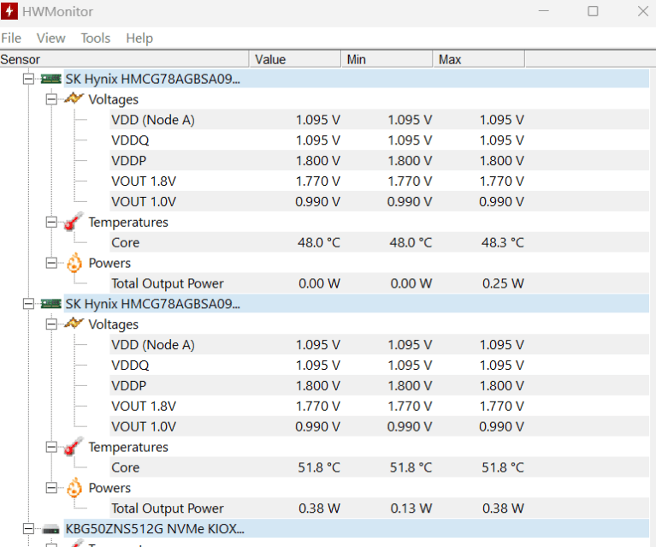Select VDD (Node A) in first module
This screenshot has width=656, height=547.
(x=379, y=120)
